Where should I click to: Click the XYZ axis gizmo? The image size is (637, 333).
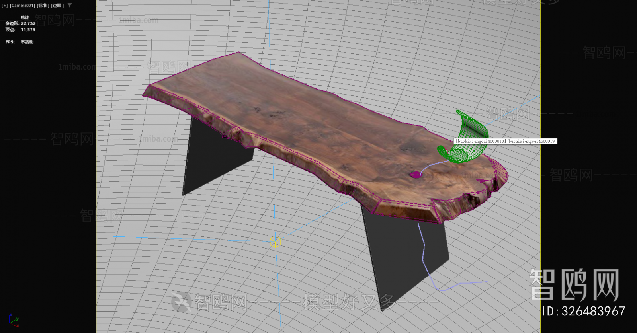pos(14,321)
